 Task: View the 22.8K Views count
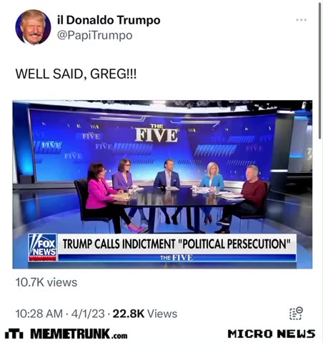point(145,314)
